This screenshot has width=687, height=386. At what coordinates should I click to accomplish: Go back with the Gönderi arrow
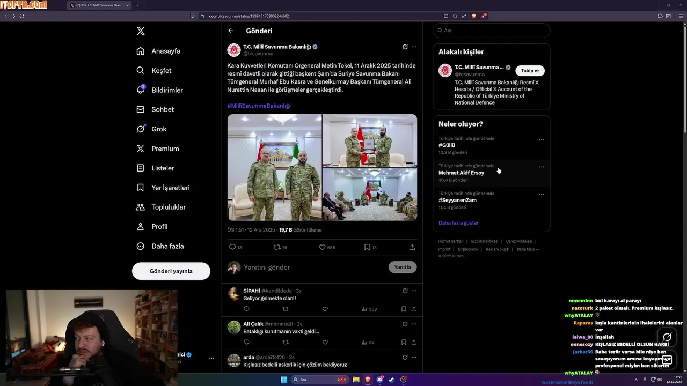click(x=231, y=31)
